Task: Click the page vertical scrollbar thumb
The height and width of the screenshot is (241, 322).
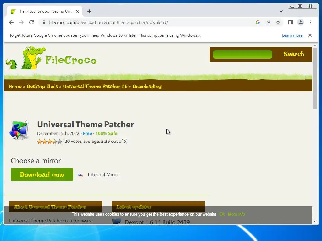Action: point(315,78)
